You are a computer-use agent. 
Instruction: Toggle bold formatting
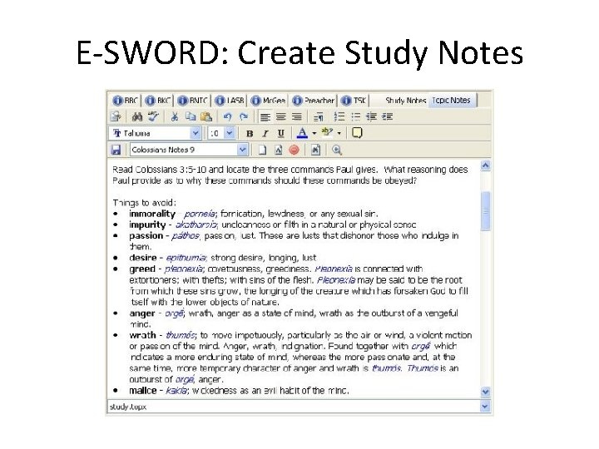(x=250, y=133)
